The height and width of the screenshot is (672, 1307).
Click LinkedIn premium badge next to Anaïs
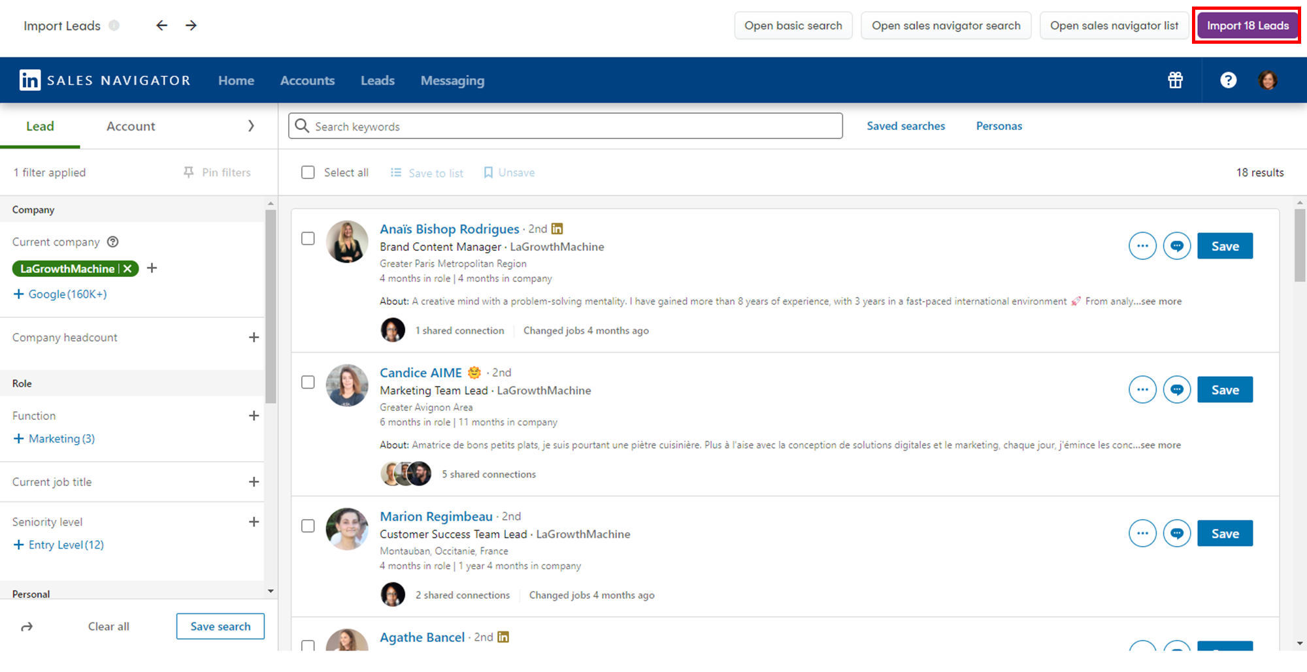pyautogui.click(x=557, y=229)
